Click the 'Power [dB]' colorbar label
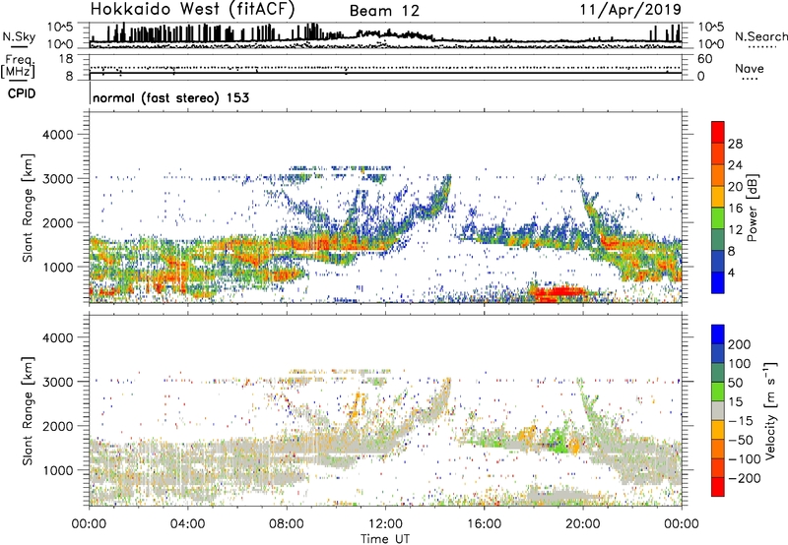This screenshot has height=545, width=788. tap(753, 208)
